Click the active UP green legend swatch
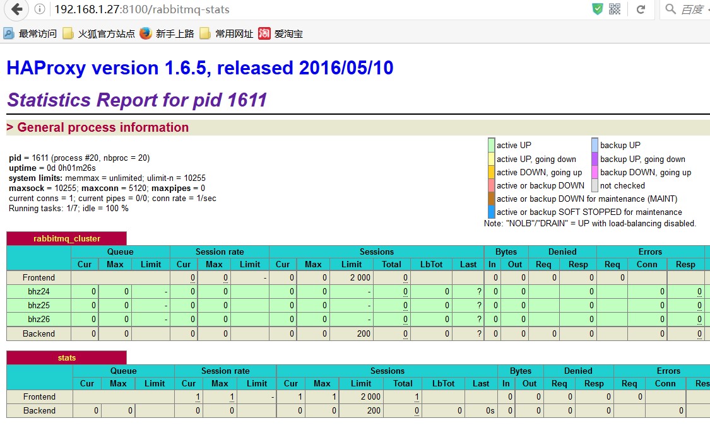This screenshot has height=428, width=710. 491,145
